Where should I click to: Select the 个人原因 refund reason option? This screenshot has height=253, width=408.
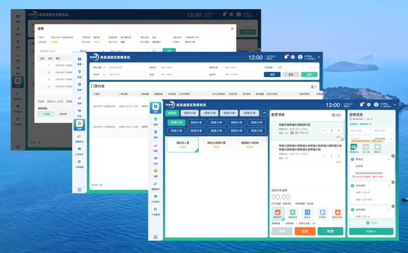[x=45, y=114]
